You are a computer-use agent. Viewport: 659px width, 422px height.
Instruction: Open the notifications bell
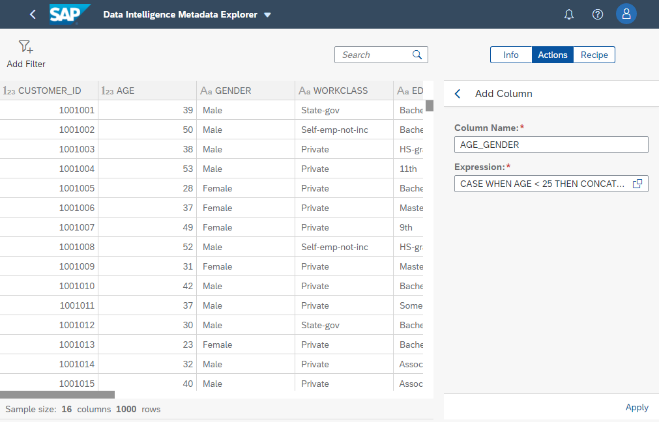click(x=569, y=14)
